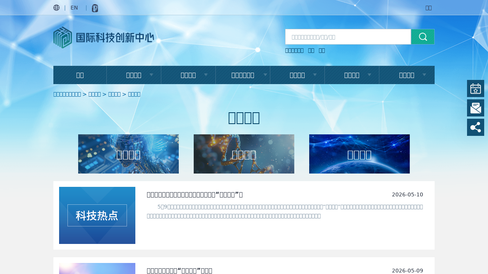This screenshot has width=488, height=274.
Task: Click the article excerpt beginning with 5月9
Action: (285, 211)
